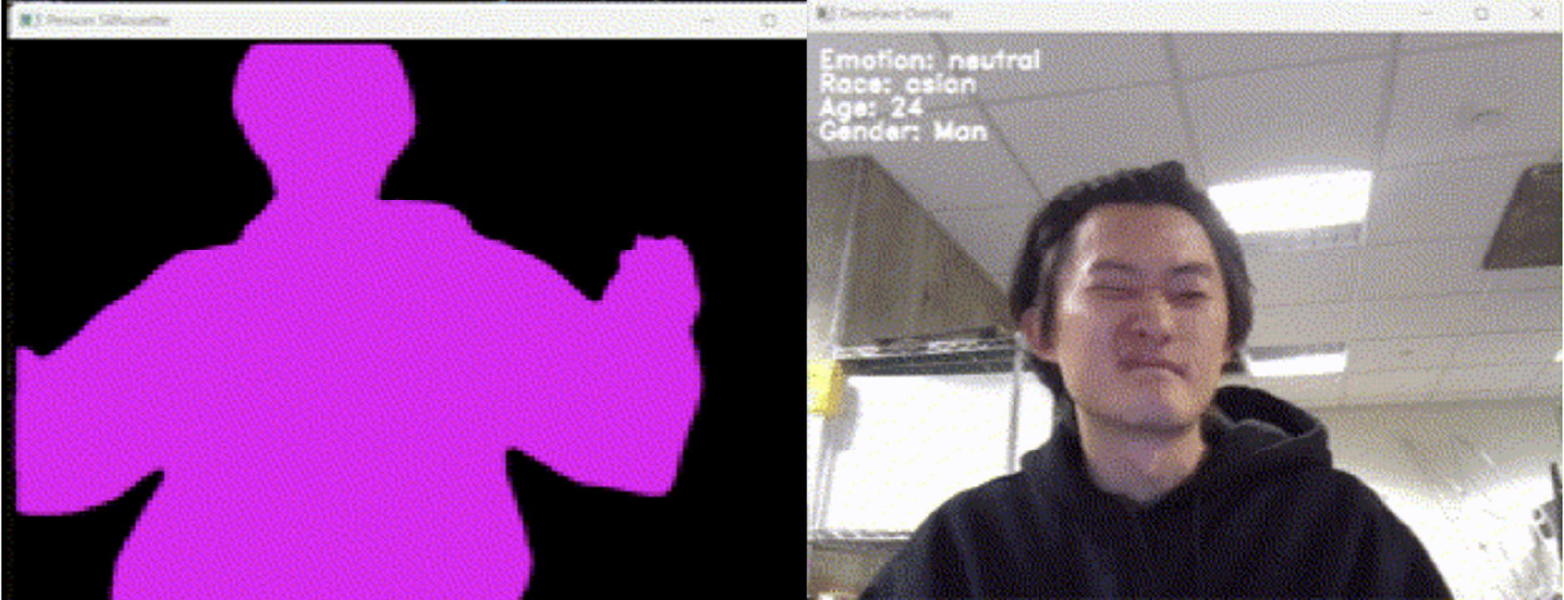The image size is (1564, 600).
Task: Click the DeepFace Overlay window title
Action: (x=896, y=13)
